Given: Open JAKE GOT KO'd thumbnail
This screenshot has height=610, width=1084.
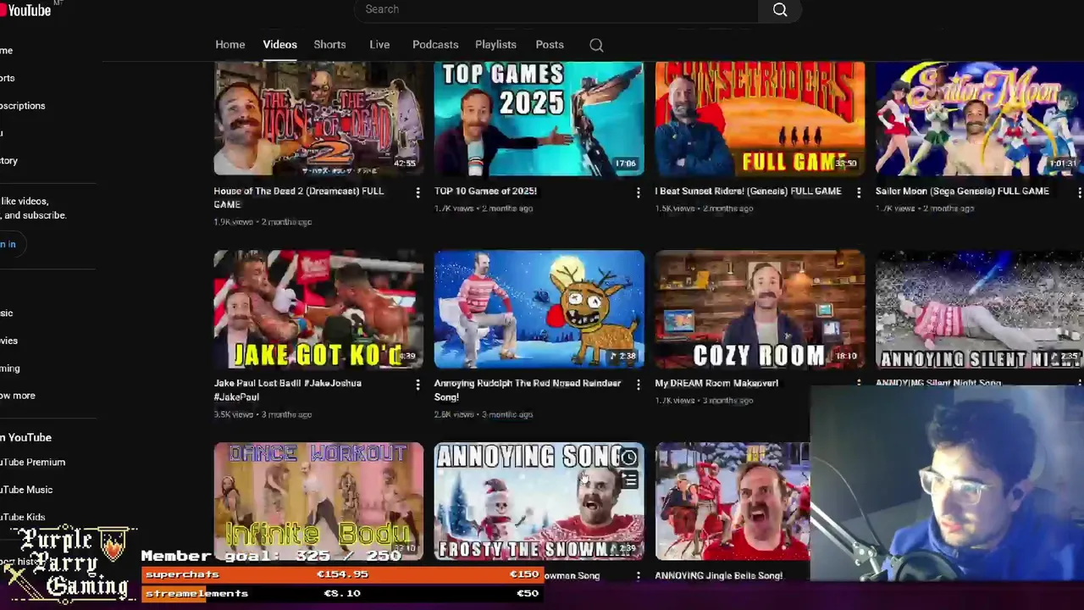Looking at the screenshot, I should point(318,309).
